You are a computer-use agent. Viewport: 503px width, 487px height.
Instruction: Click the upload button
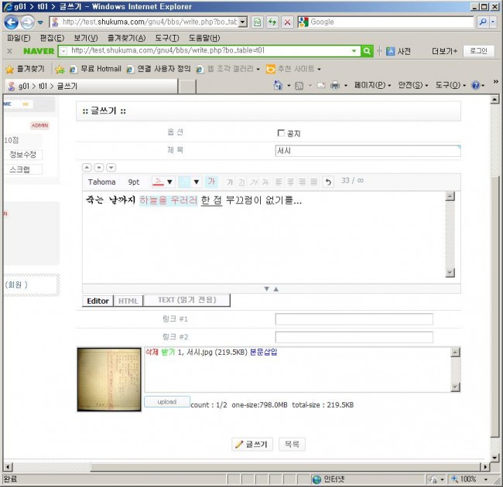pos(166,402)
